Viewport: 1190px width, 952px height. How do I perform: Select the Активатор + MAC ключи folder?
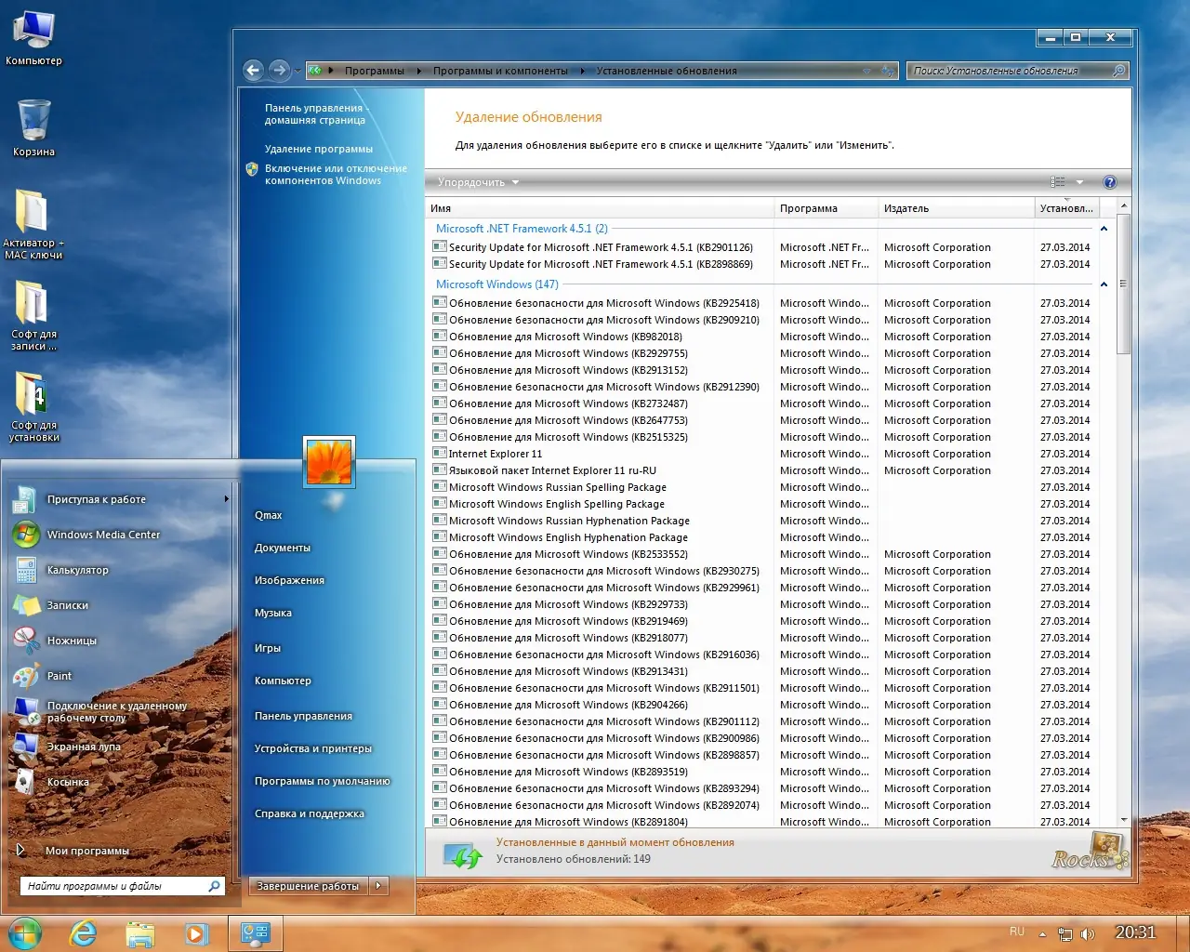(x=33, y=224)
